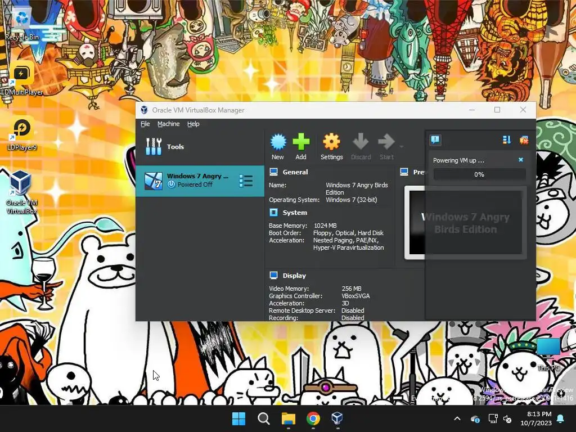Click the LDMultiPlayer desktop shortcut
The image size is (576, 432).
(x=22, y=78)
